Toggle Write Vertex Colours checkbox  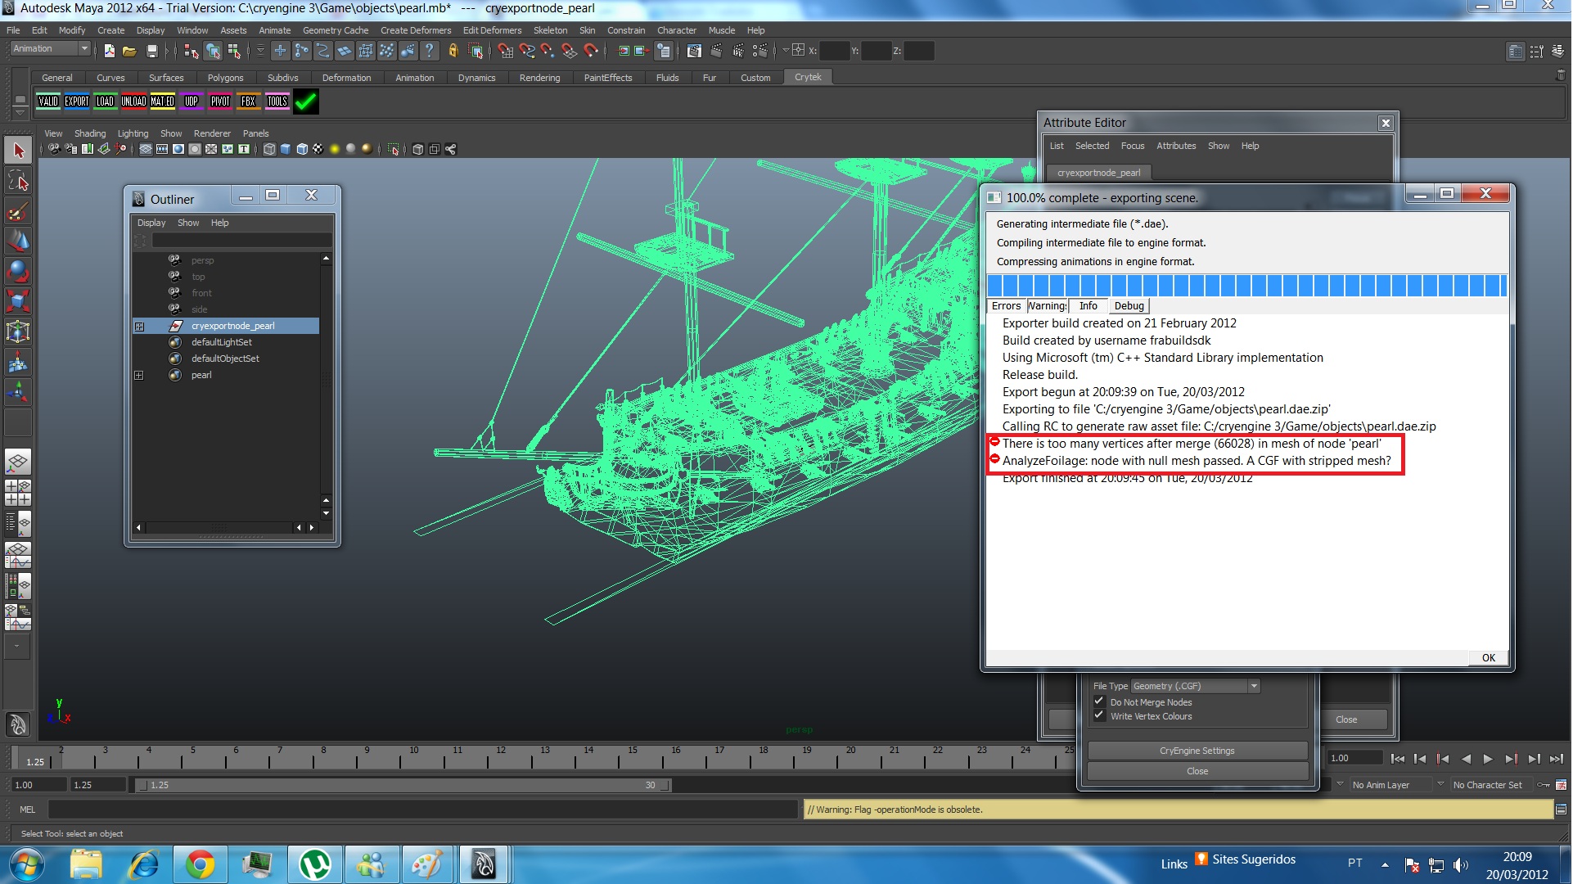tap(1099, 715)
